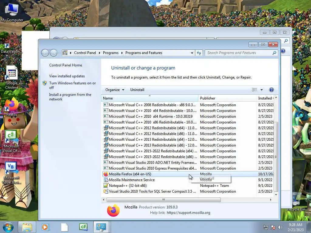Open the support.mozilla.org help link
The height and width of the screenshot is (233, 311).
click(x=188, y=213)
